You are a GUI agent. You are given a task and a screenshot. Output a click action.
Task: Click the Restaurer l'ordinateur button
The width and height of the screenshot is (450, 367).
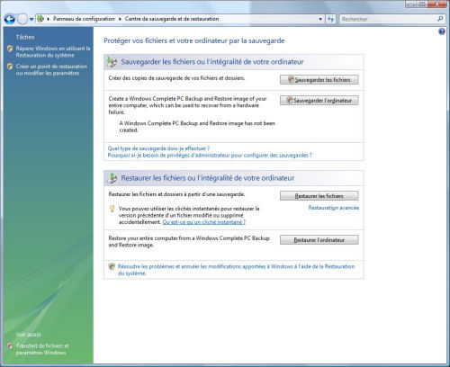tap(319, 240)
